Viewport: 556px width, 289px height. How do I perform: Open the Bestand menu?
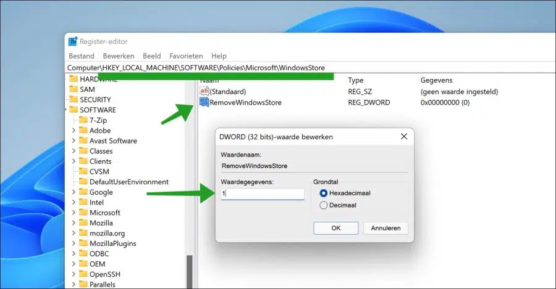tap(82, 56)
